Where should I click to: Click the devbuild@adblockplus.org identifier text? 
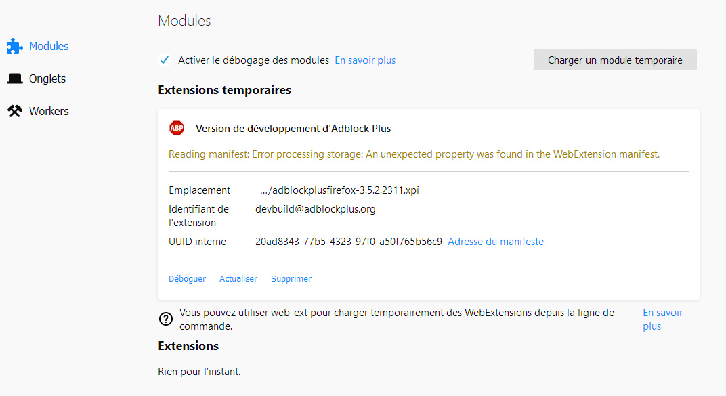[x=316, y=209]
